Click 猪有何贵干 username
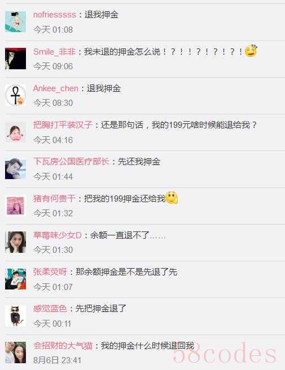The height and width of the screenshot is (370, 285). [x=54, y=198]
